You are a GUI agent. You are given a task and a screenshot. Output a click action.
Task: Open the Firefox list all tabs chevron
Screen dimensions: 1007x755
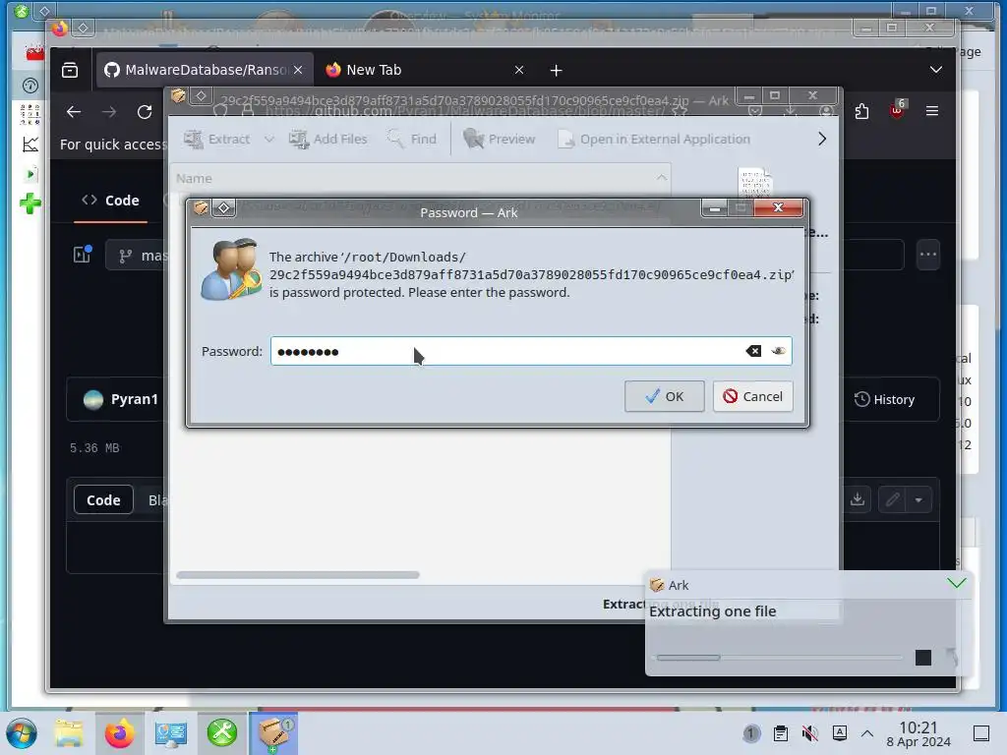click(936, 70)
